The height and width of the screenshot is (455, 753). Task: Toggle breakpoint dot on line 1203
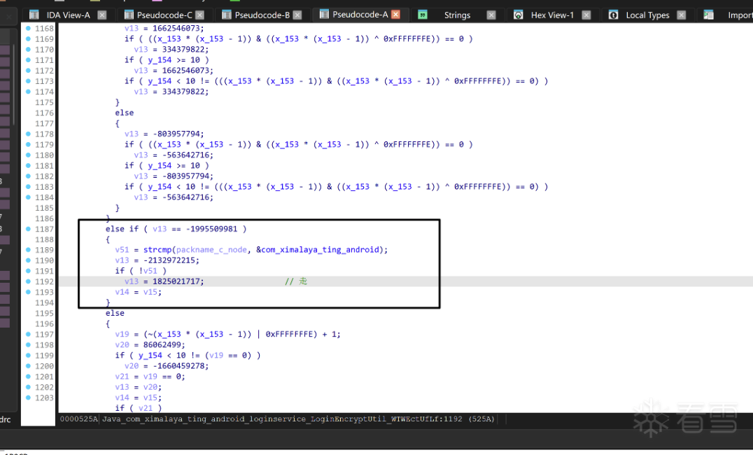click(28, 398)
